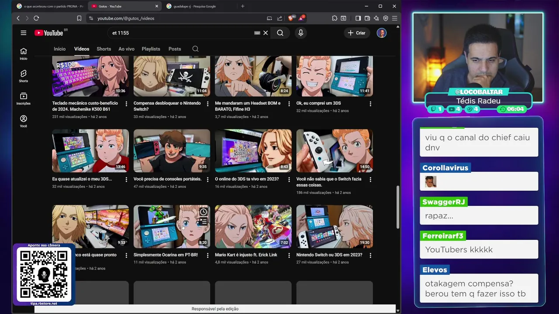Open the Brave Wallet icon
Screen dimensions: 559x314
pos(367,18)
